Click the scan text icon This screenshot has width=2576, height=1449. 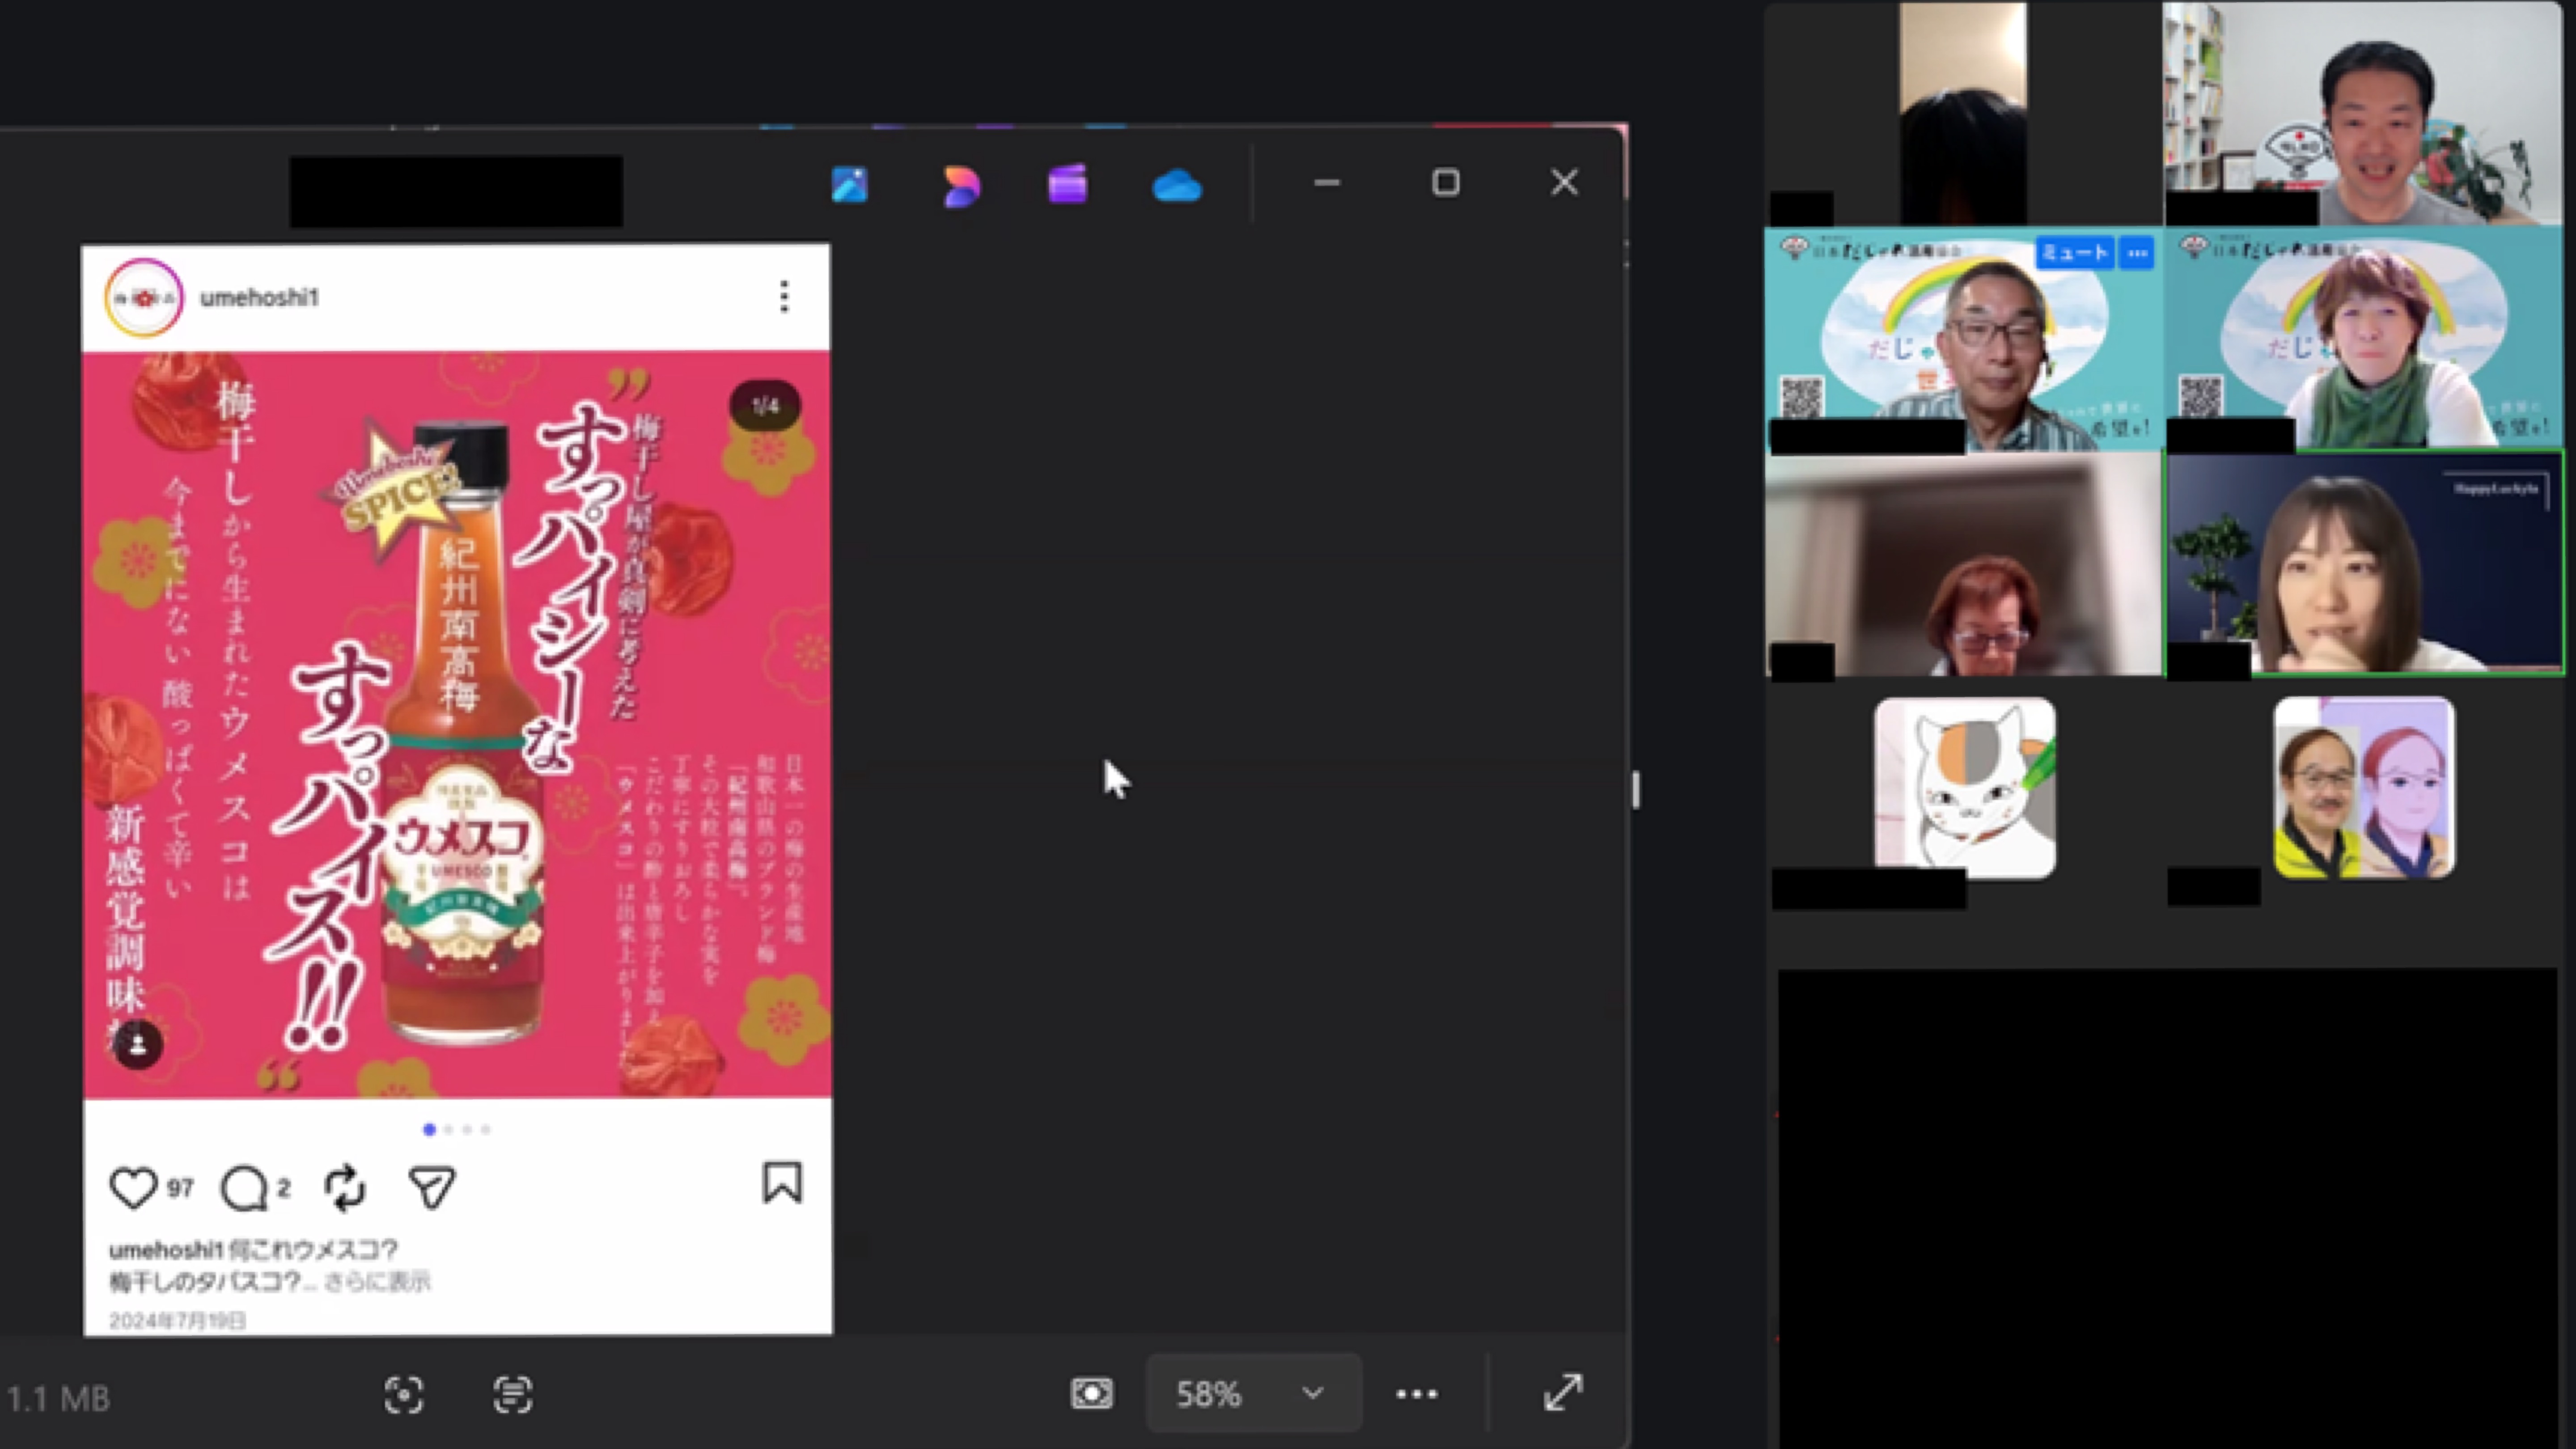[512, 1394]
